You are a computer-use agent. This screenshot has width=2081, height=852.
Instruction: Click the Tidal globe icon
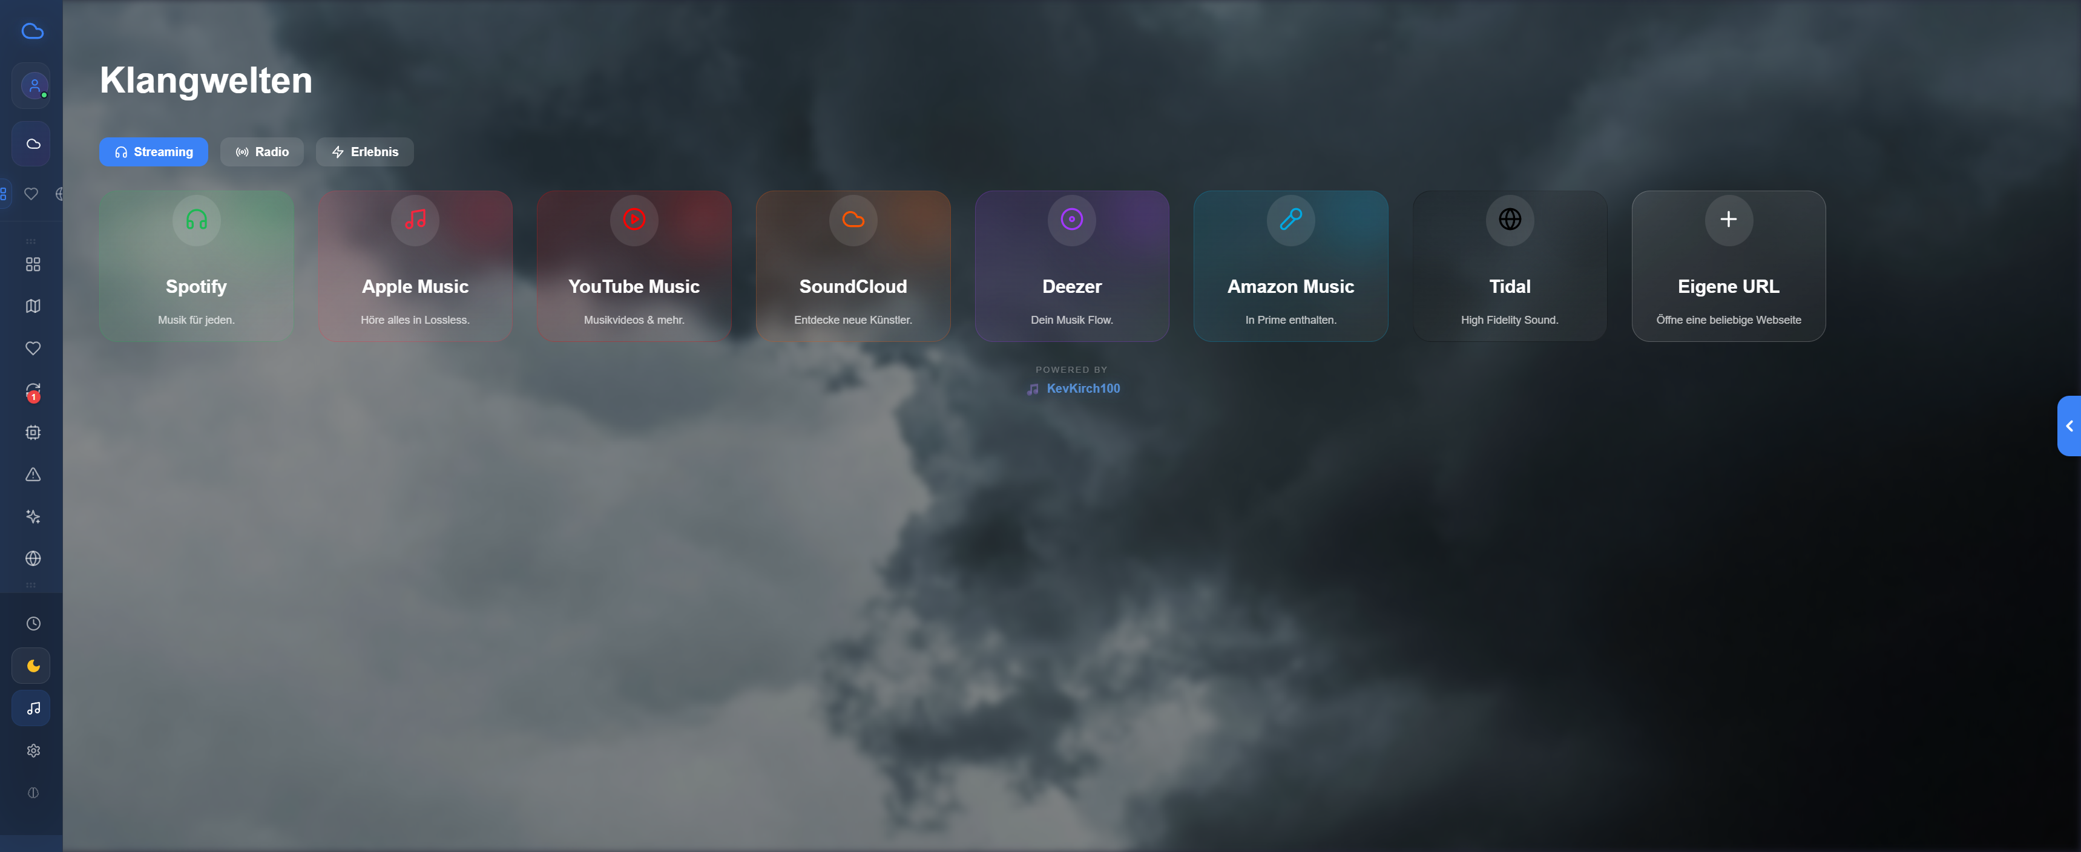coord(1509,220)
